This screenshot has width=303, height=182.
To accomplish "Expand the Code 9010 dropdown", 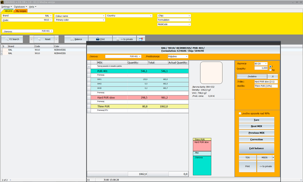I will [51, 20].
